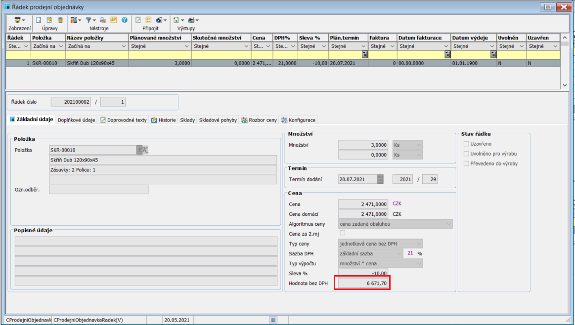Click the blue help question mark icon
This screenshot has height=325, width=575.
tap(125, 20)
